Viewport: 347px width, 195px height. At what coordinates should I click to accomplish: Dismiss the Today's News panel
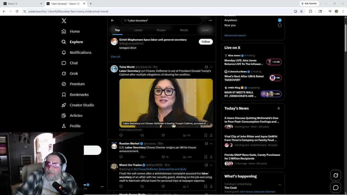[x=278, y=108]
